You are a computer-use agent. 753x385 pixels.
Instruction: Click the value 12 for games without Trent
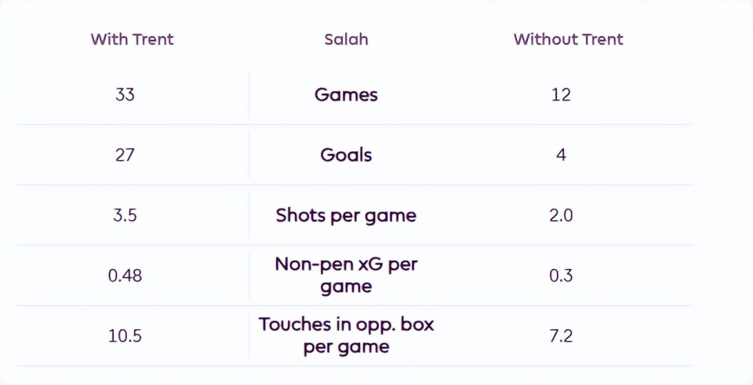click(x=561, y=95)
